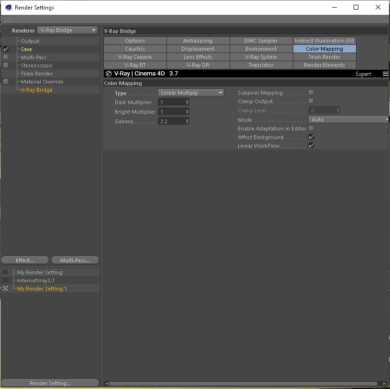Open the V-Ray DR tab

pos(198,65)
